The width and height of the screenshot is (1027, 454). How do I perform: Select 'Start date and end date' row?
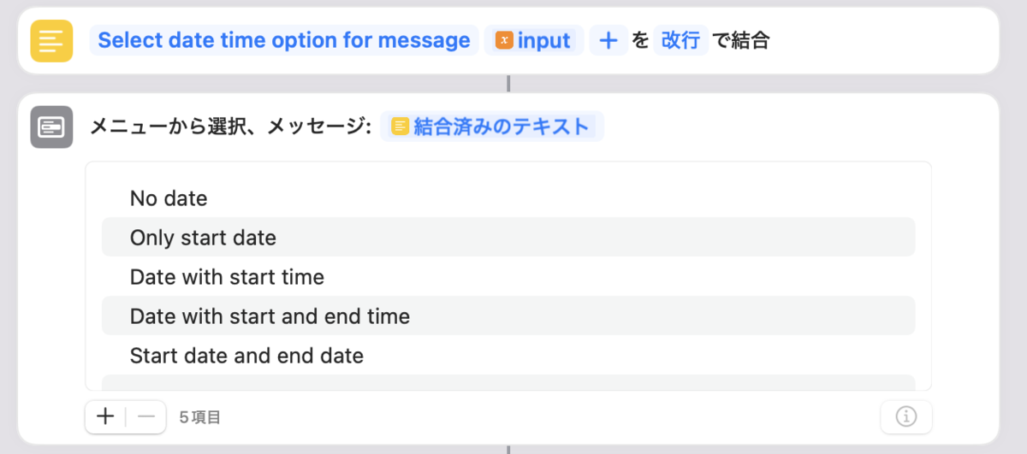click(508, 355)
